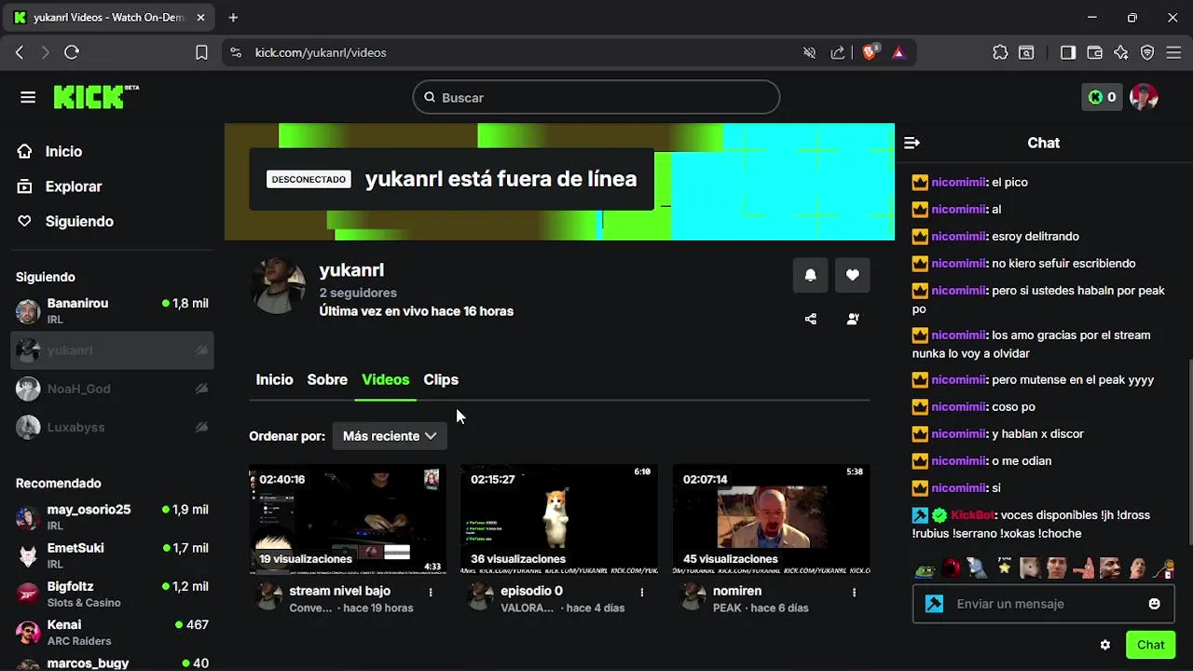Open Brave Wallet icon
Image resolution: width=1193 pixels, height=671 pixels.
tap(1095, 52)
